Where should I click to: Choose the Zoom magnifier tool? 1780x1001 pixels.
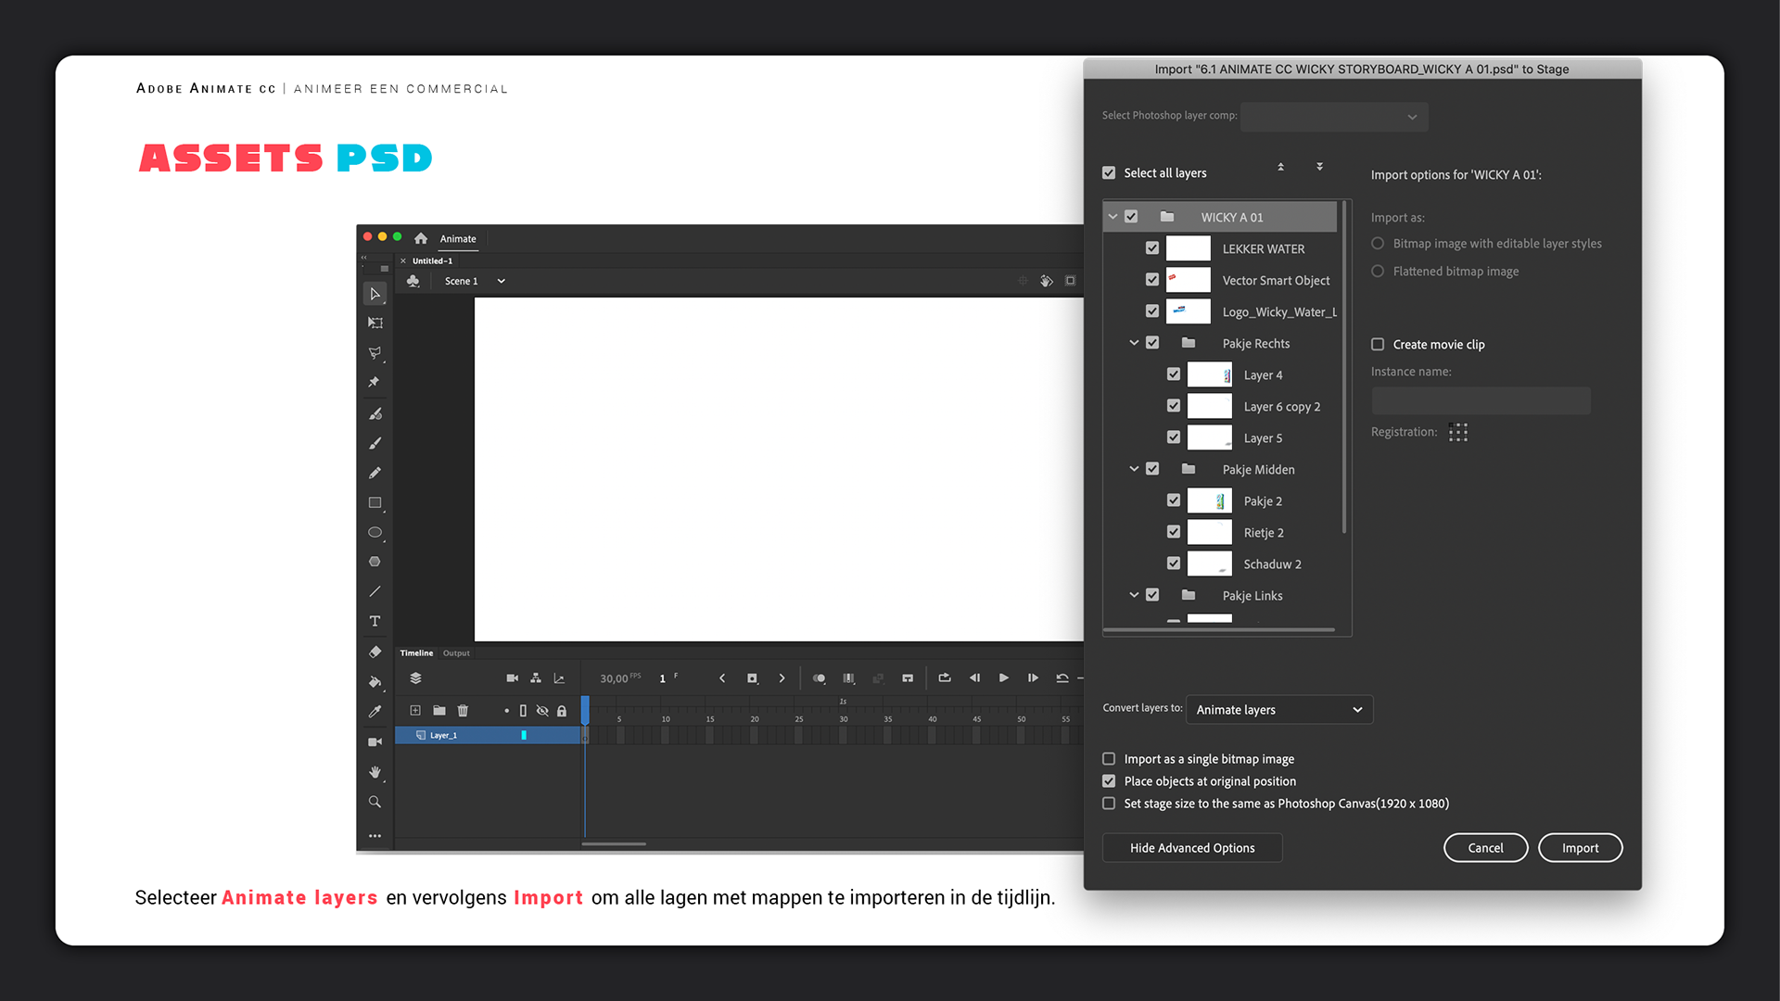click(x=375, y=802)
